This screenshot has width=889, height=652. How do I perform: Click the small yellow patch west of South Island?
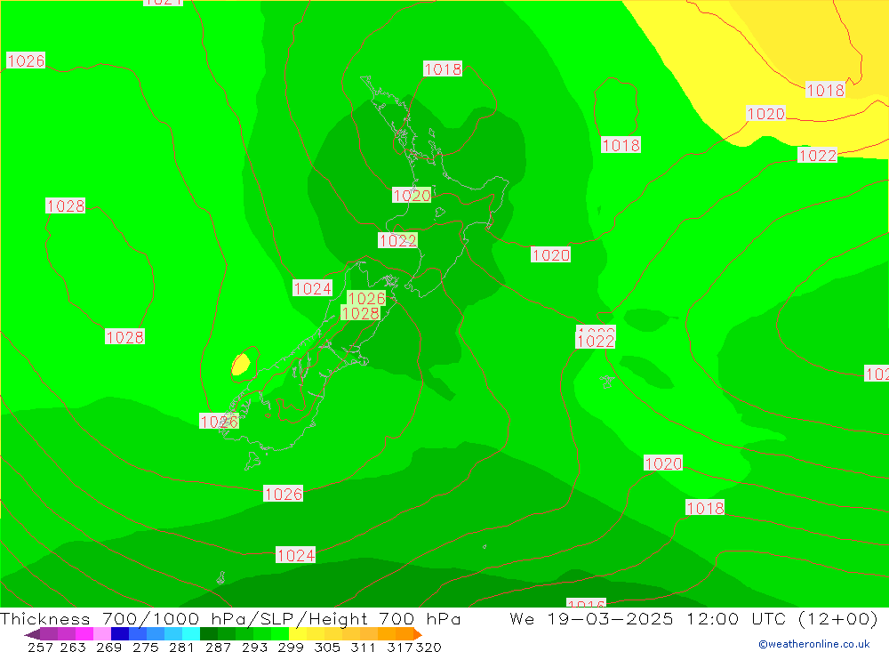click(241, 364)
